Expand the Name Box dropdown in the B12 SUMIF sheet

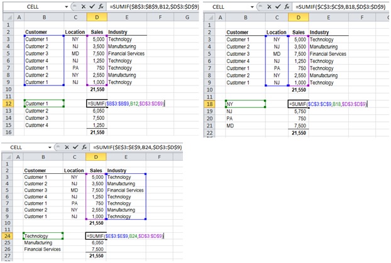(67, 7)
